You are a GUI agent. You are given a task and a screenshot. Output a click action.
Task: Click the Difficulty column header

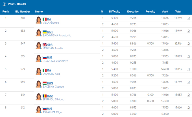[115, 12]
